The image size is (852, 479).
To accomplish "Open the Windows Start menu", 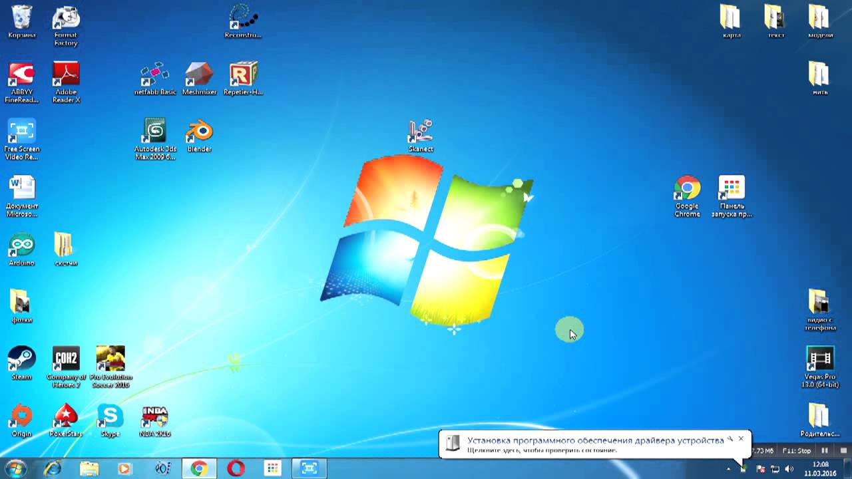I will pos(15,468).
